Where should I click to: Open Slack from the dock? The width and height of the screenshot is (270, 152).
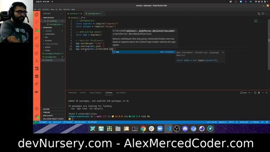(151, 128)
